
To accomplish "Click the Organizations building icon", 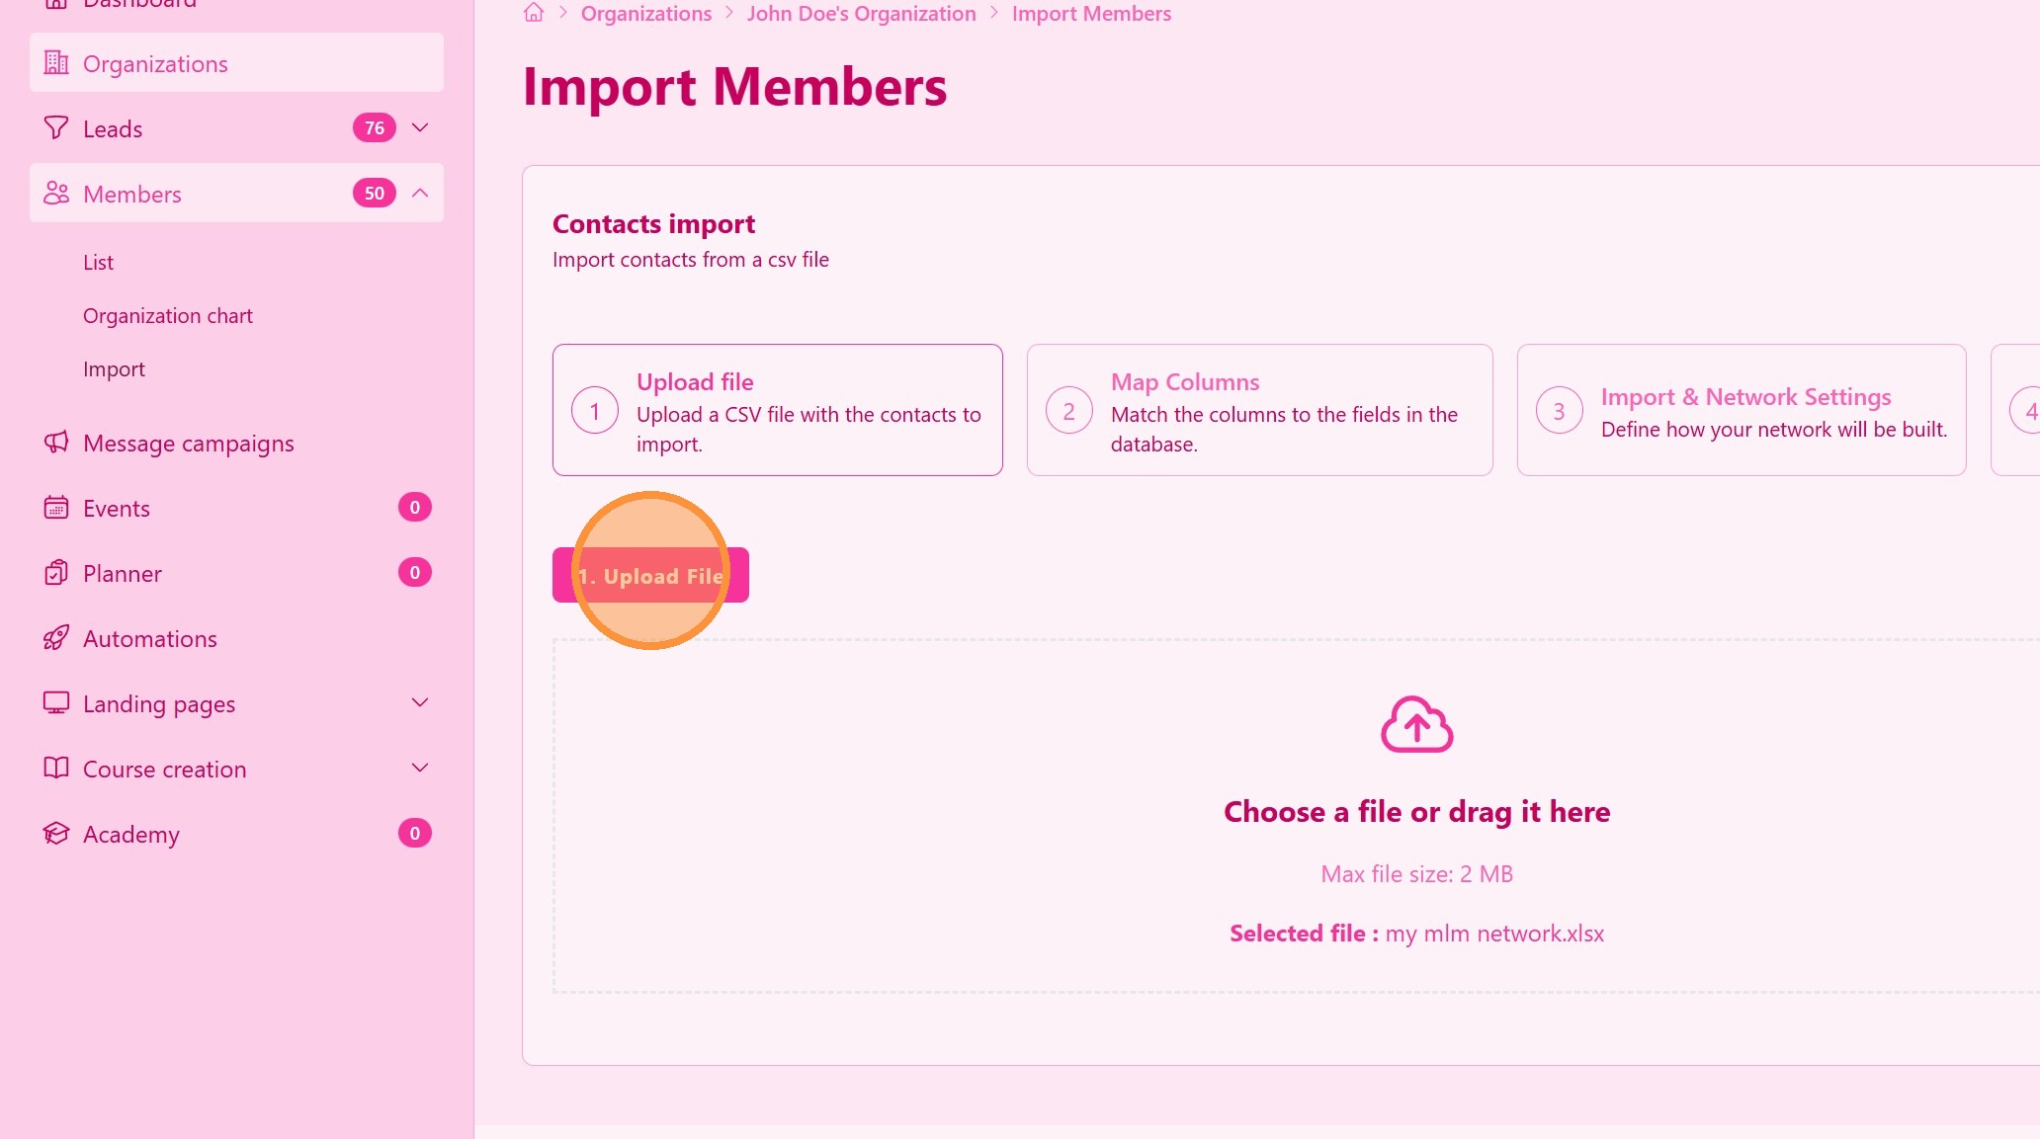I will (x=56, y=63).
